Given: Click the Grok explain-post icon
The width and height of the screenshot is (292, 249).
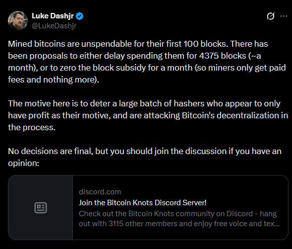Looking at the screenshot, I should pos(270,16).
